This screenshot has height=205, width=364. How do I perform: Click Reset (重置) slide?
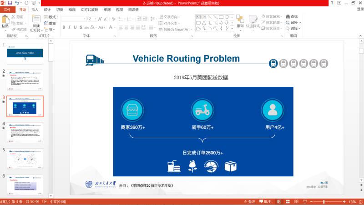50,23
